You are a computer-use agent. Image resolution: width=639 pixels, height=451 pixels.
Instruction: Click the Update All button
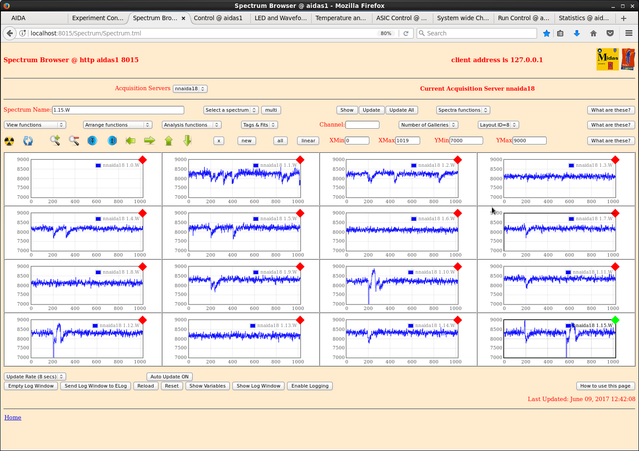tap(402, 110)
